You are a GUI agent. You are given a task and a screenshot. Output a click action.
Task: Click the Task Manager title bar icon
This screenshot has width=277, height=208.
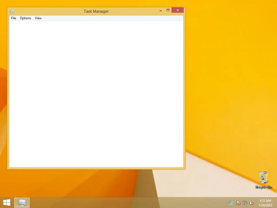click(x=12, y=11)
